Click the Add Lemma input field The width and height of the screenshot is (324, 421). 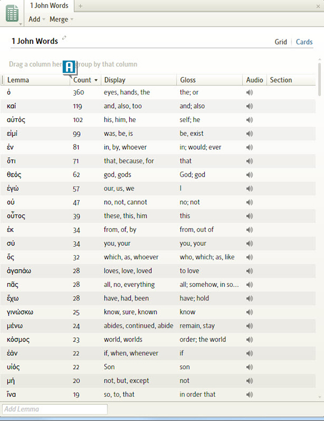[x=55, y=409]
